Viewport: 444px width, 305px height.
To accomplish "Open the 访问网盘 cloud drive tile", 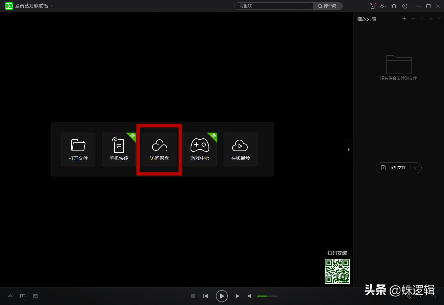I will click(x=159, y=149).
